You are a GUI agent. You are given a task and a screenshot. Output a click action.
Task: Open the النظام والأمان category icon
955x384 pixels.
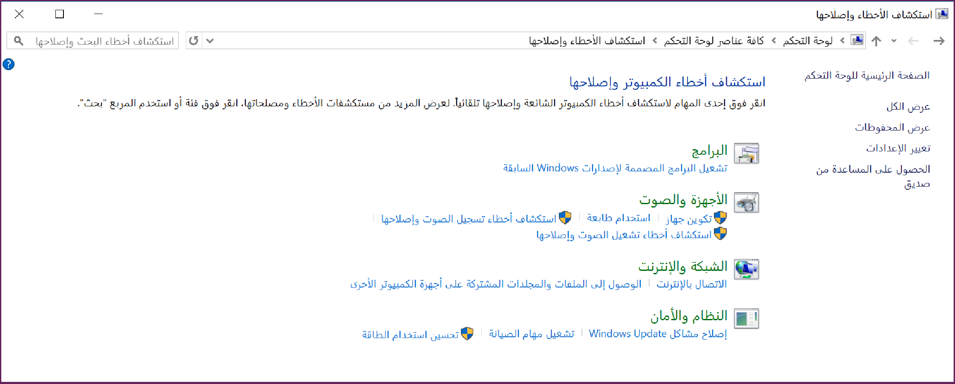746,319
